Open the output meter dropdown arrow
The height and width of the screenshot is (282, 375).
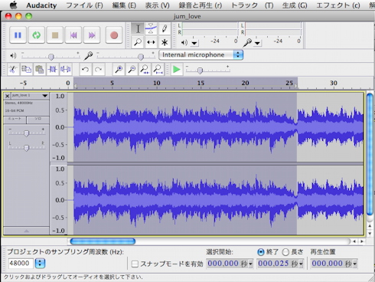[x=194, y=43]
